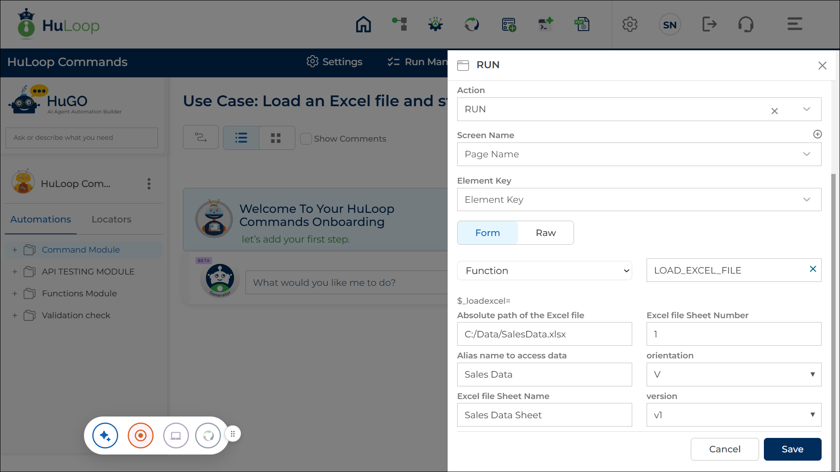The width and height of the screenshot is (840, 472).
Task: Open the scheduler add icon in header
Action: (x=509, y=24)
